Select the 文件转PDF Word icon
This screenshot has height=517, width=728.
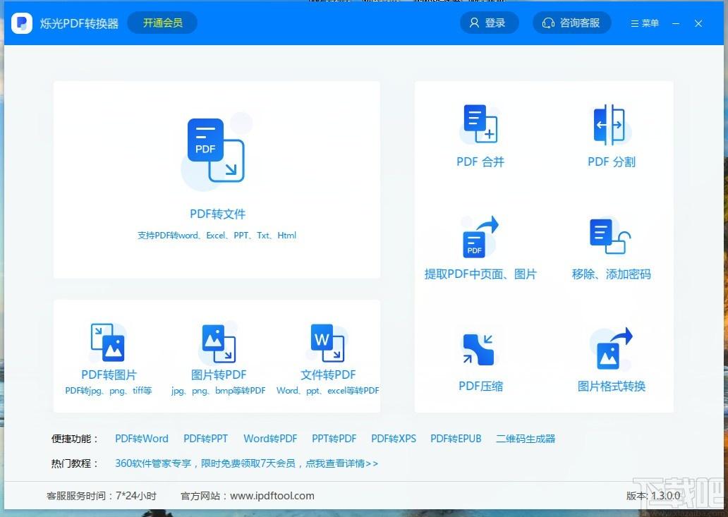[328, 343]
